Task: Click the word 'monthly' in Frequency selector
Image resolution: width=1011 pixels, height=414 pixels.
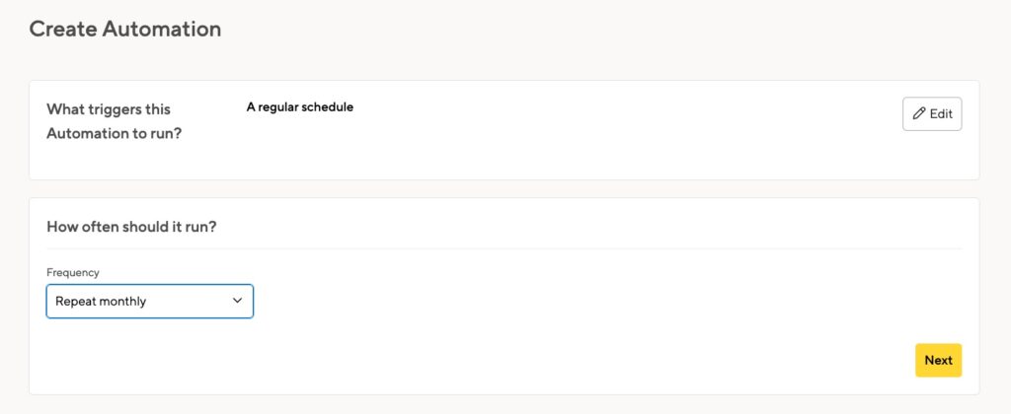Action: (121, 302)
